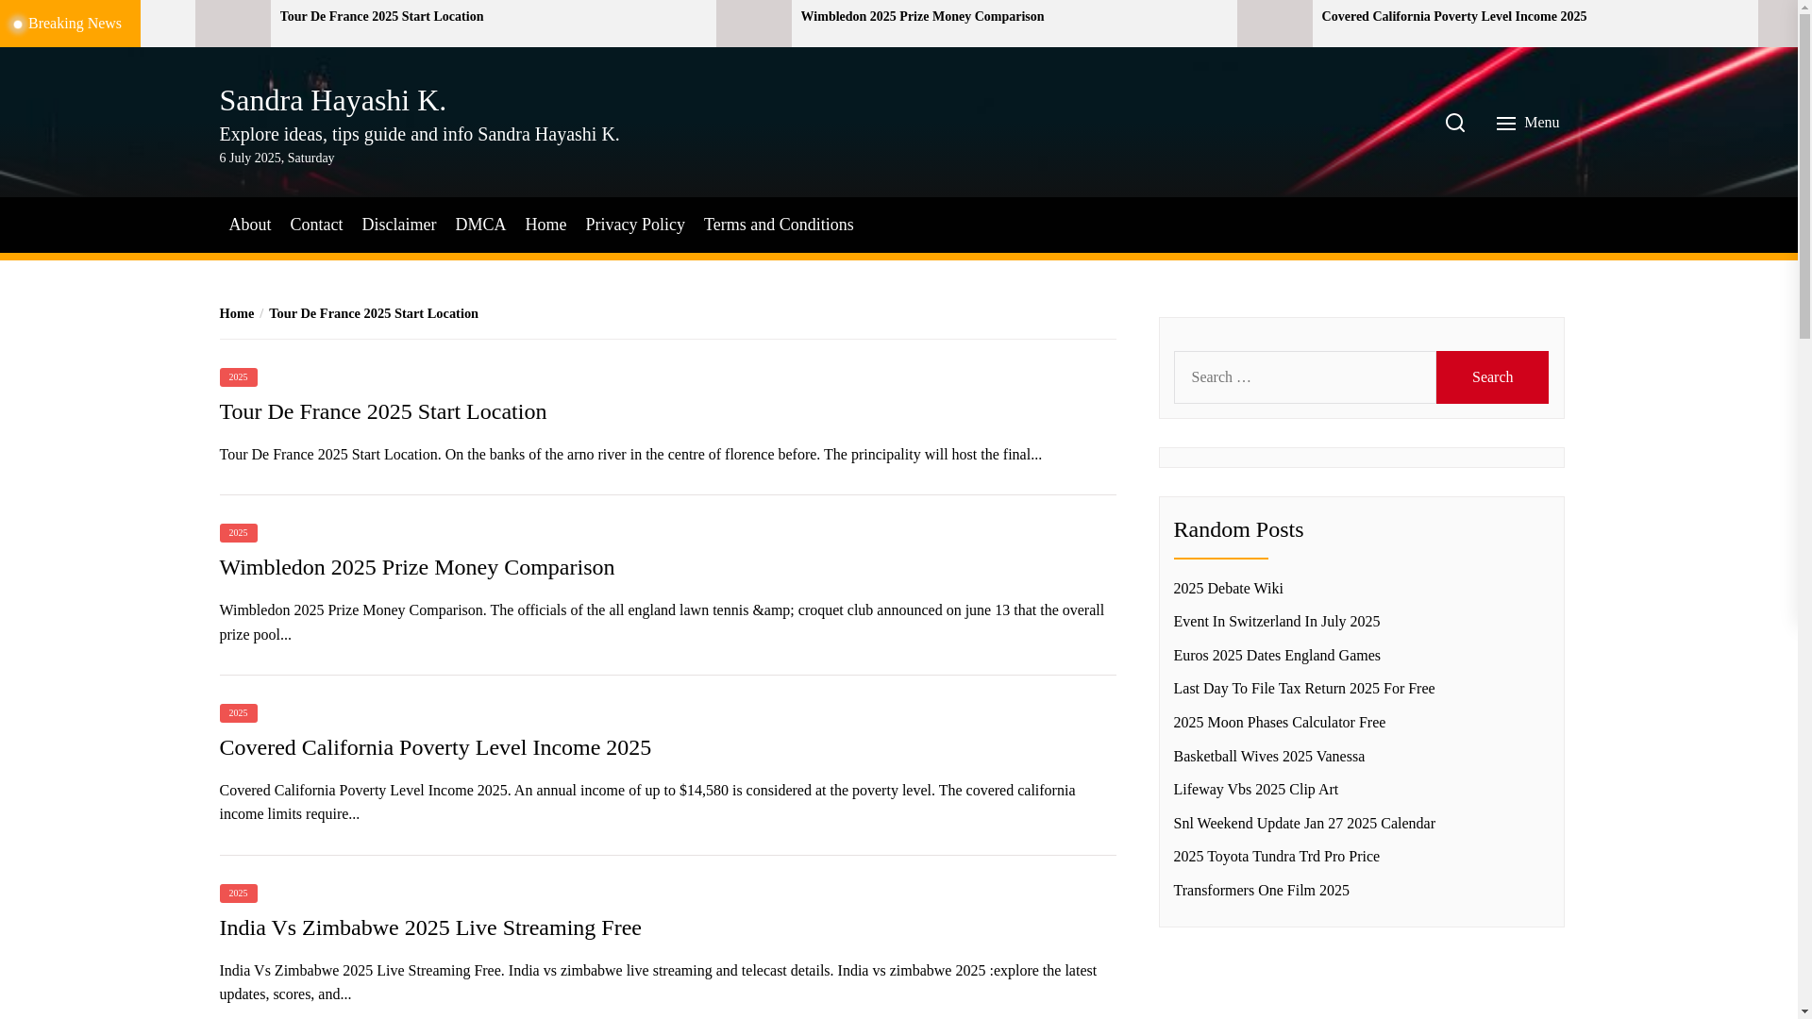Open Euros 2025 Dates England Games
Viewport: 1812px width, 1019px height.
pyautogui.click(x=1276, y=655)
